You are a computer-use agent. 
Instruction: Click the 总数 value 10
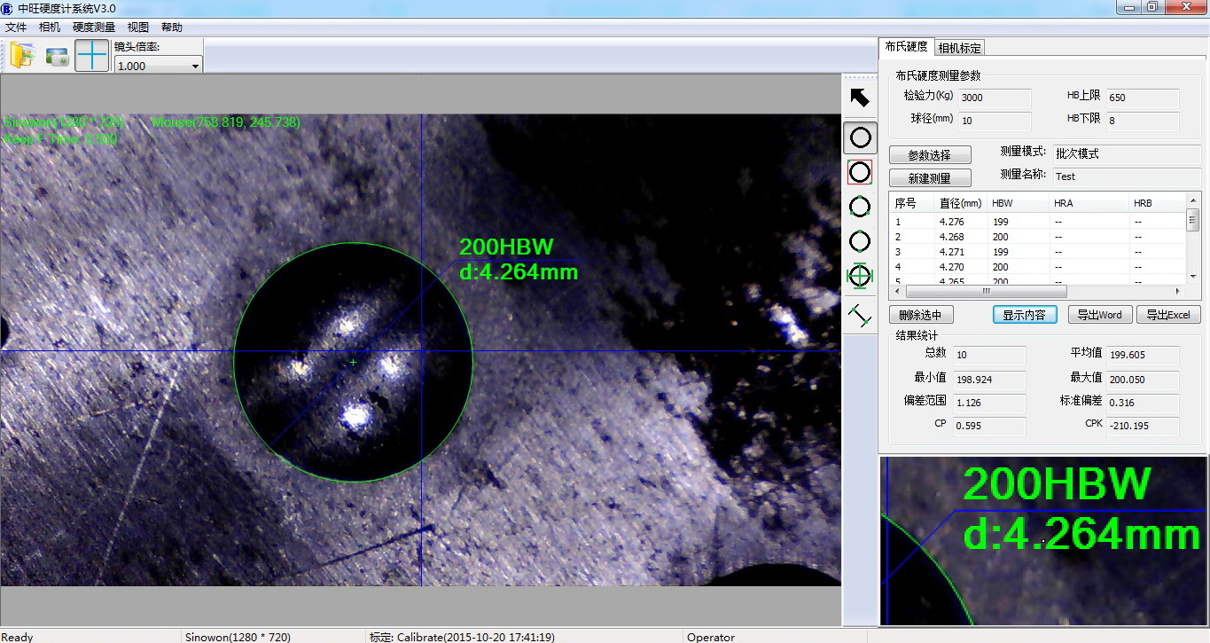pos(989,356)
